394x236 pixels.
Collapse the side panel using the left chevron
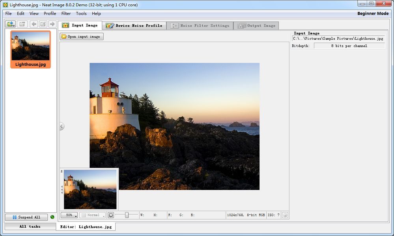click(x=62, y=126)
